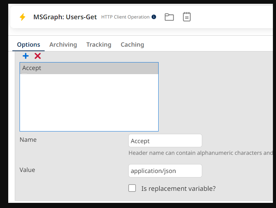
Task: Add a new header with the plus icon
Action: (x=26, y=56)
